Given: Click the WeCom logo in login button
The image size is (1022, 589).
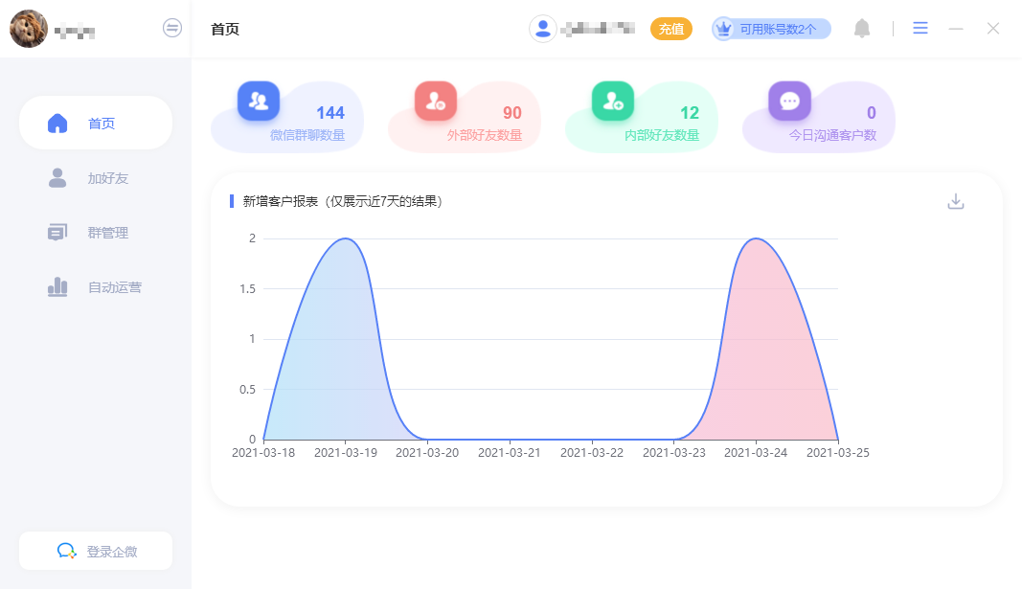Looking at the screenshot, I should pyautogui.click(x=66, y=552).
